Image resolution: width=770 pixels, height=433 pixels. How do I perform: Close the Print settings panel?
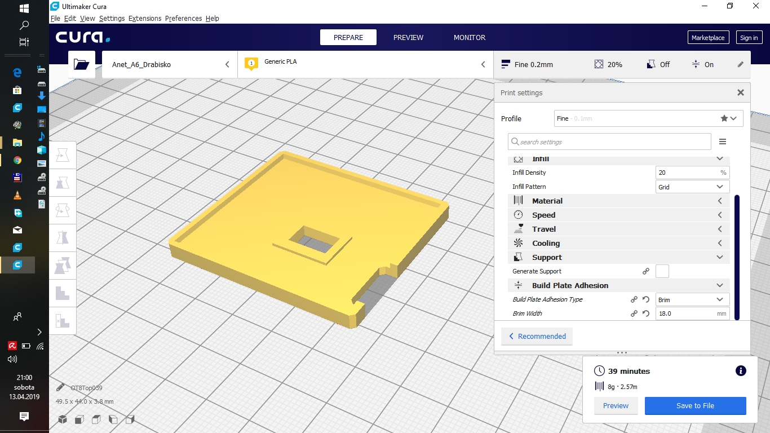[x=741, y=92]
